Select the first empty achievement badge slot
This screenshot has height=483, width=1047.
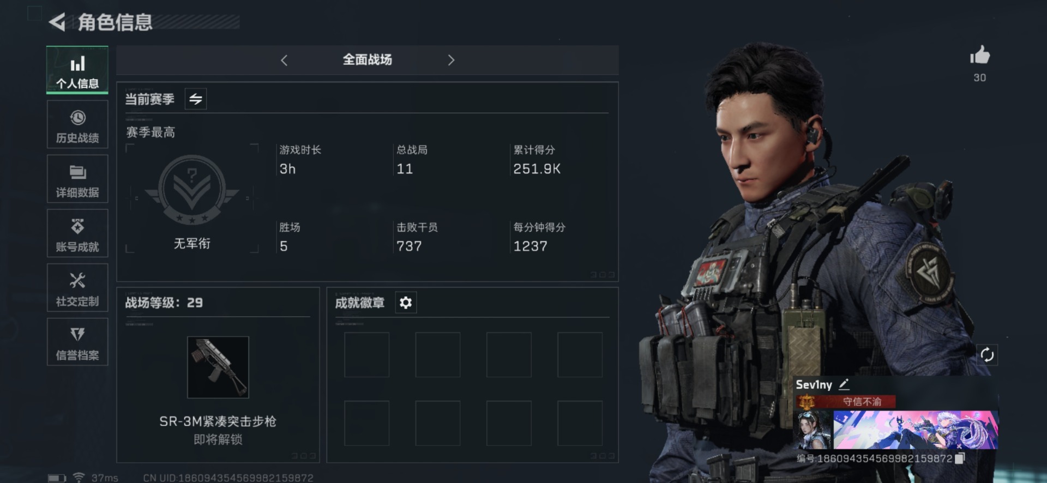tap(367, 355)
